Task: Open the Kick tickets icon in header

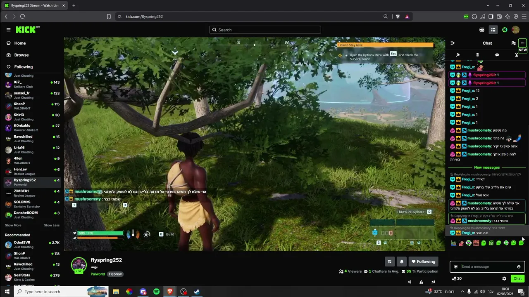Action: click(x=482, y=30)
